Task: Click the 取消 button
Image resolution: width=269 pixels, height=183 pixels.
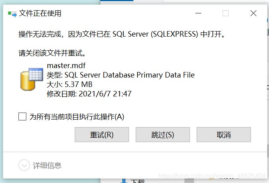Action: point(223,135)
